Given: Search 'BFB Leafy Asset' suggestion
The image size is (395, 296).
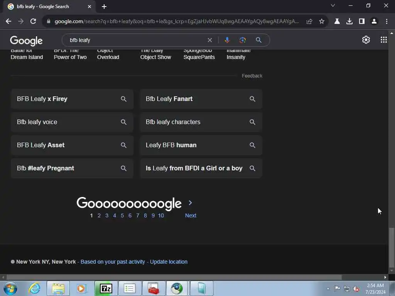Looking at the screenshot, I should click(72, 145).
